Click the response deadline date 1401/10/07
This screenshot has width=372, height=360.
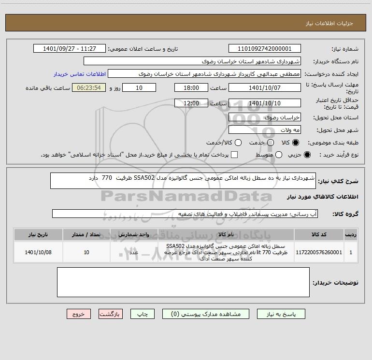(265, 87)
